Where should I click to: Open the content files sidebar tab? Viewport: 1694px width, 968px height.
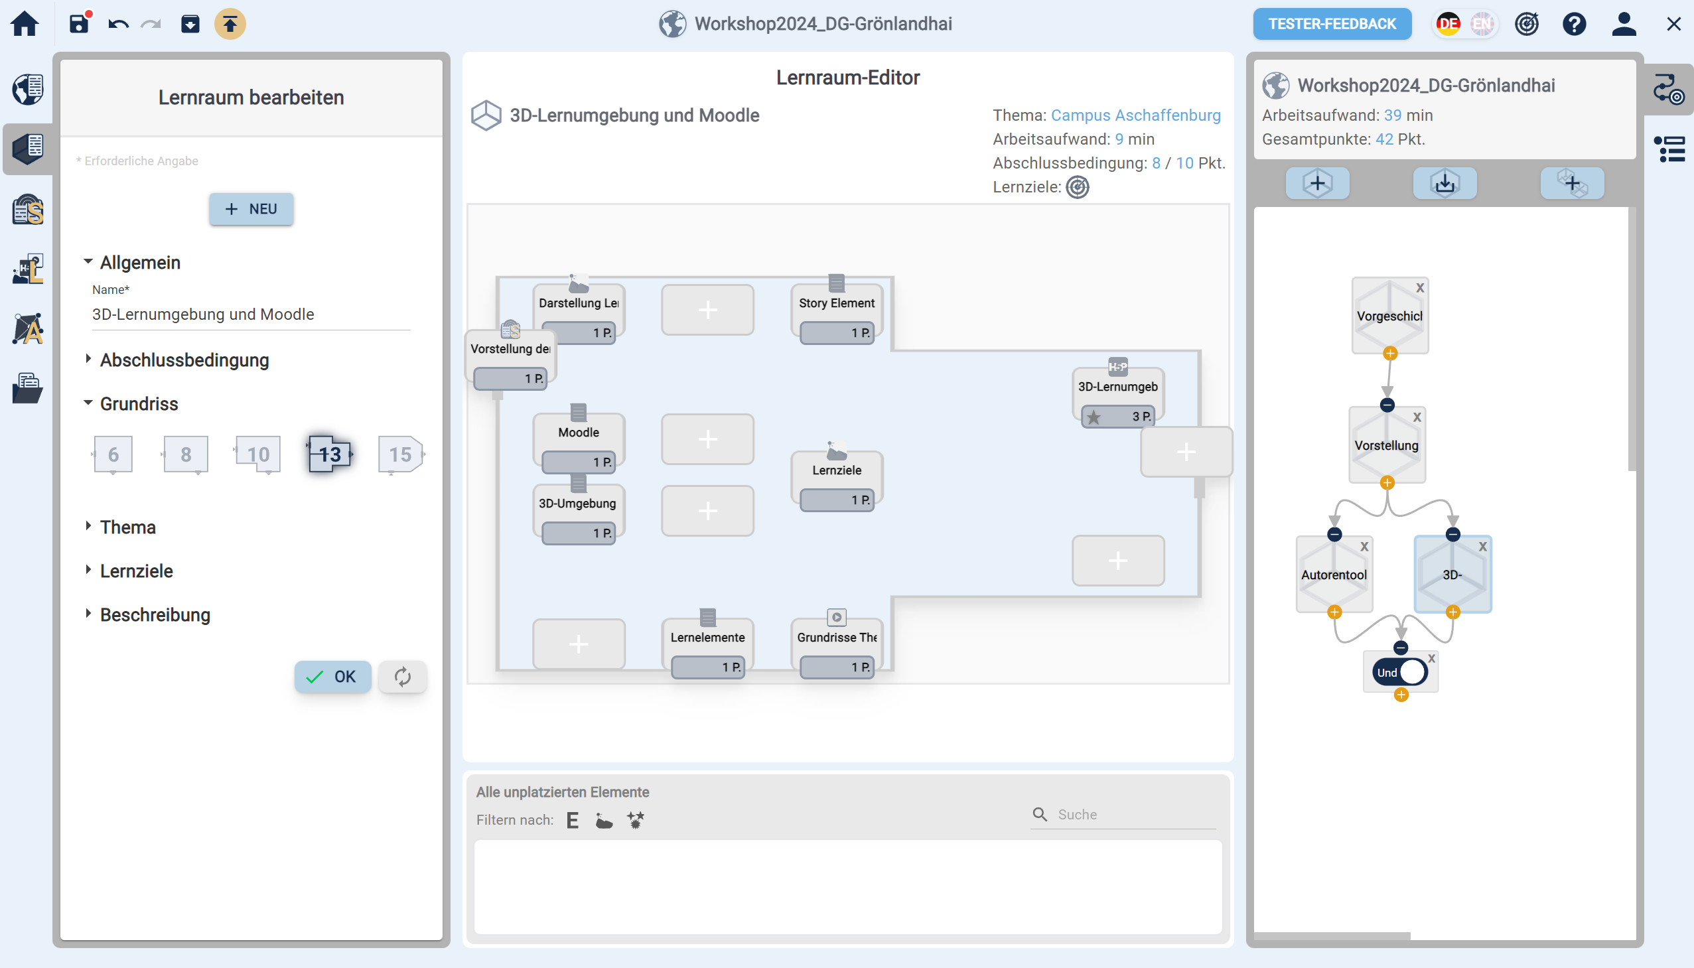point(27,387)
